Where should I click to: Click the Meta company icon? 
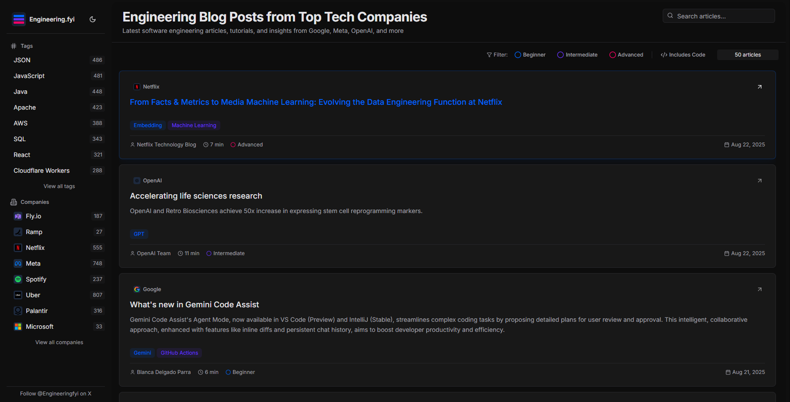tap(18, 263)
